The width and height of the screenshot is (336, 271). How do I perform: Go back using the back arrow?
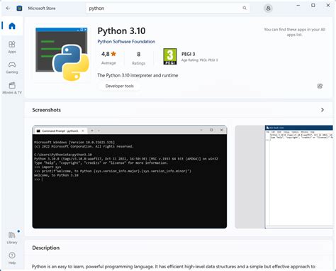click(8, 9)
